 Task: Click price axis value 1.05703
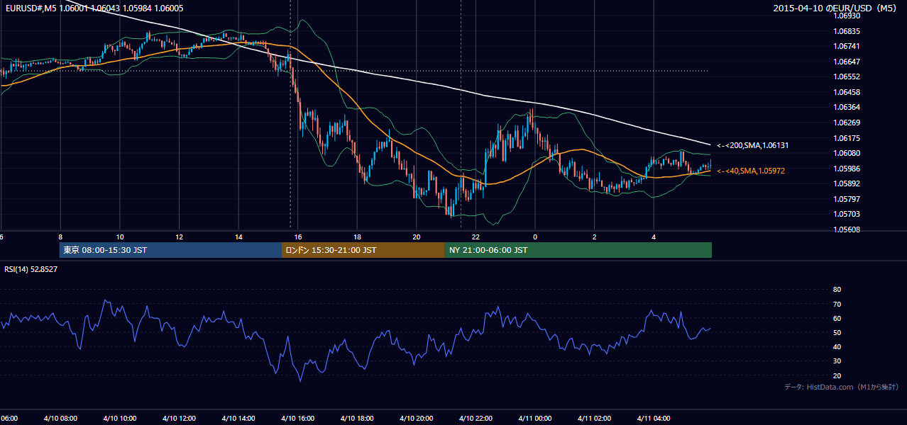pos(847,214)
